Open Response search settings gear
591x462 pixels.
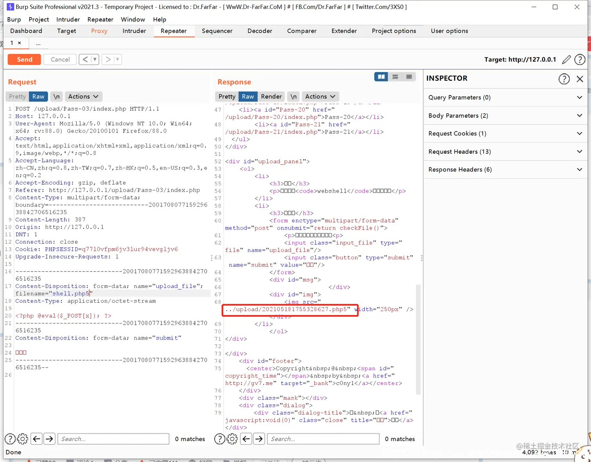232,439
